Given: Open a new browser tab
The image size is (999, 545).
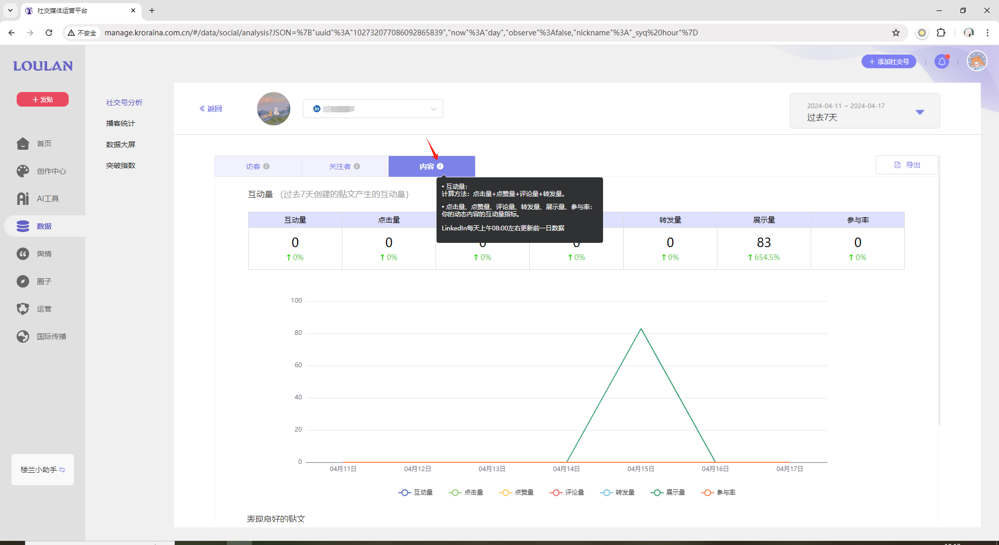Looking at the screenshot, I should [152, 10].
